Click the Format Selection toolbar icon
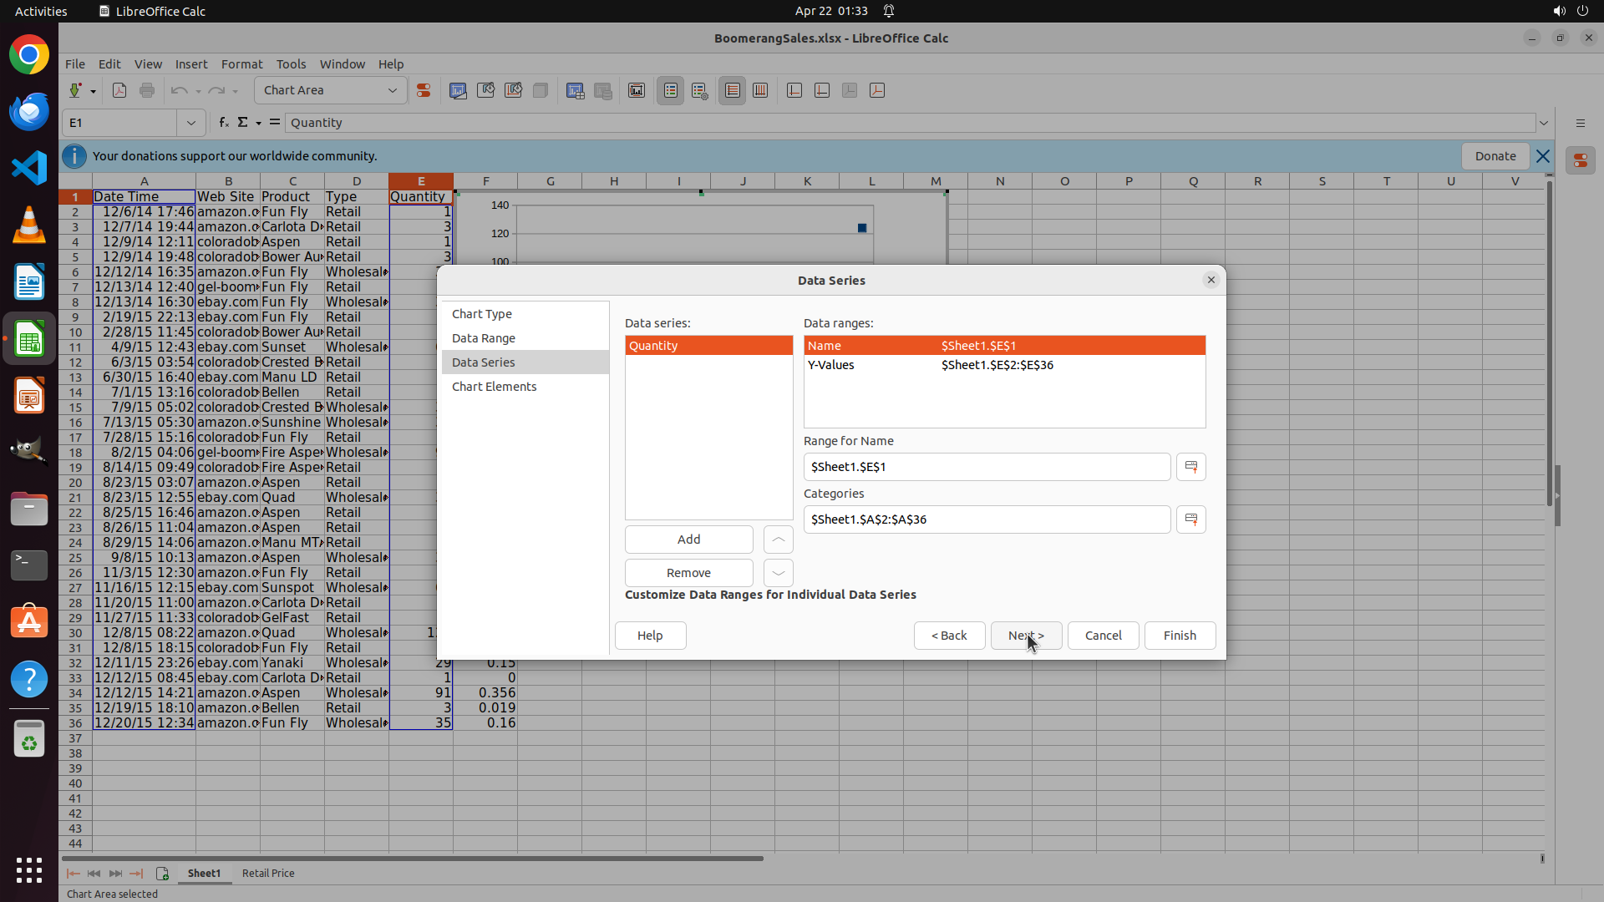 pos(424,90)
